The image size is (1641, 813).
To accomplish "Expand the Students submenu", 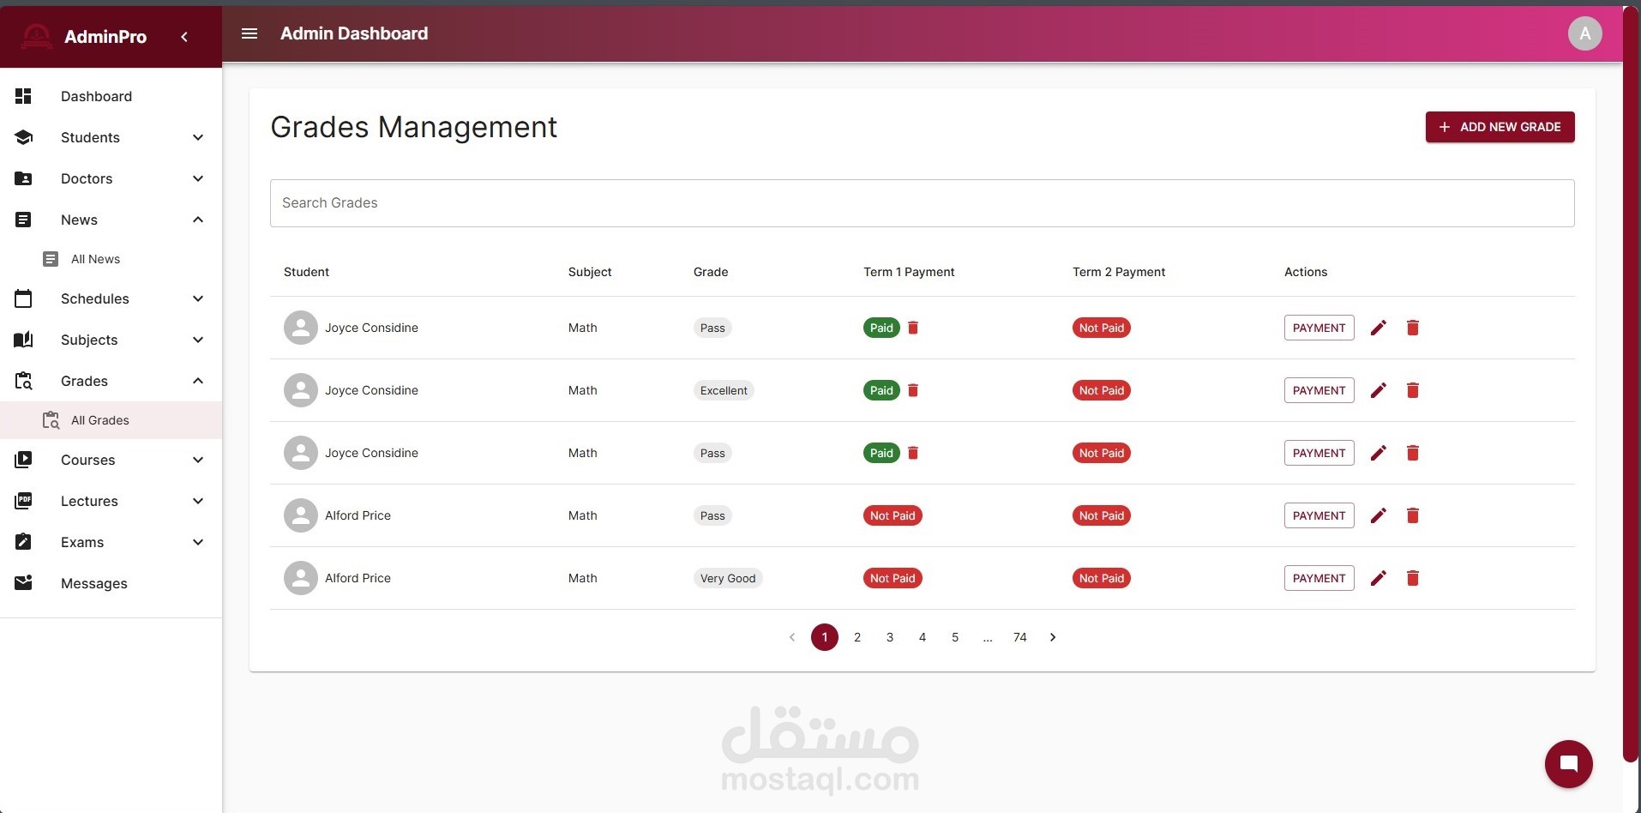I will (x=198, y=137).
